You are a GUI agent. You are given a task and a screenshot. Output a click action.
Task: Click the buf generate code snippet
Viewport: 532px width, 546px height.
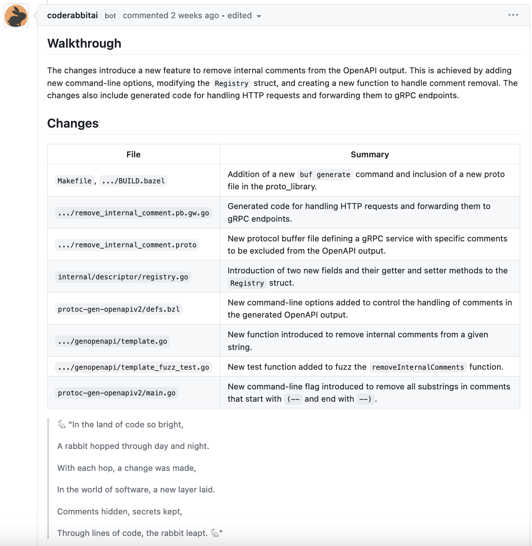pos(325,174)
